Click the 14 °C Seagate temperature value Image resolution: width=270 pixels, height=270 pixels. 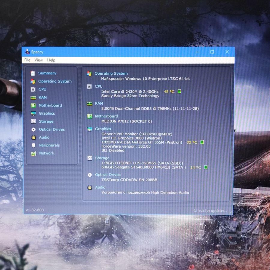click(195, 167)
